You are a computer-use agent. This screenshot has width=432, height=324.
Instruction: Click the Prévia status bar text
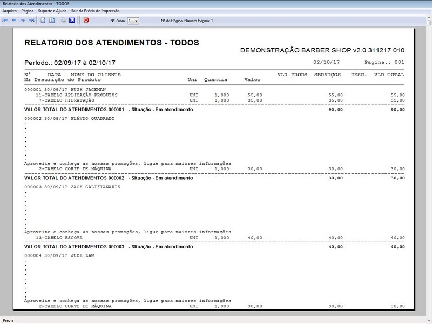[8, 320]
